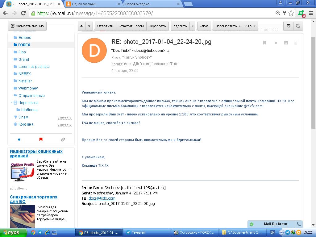
Task: Toggle the flag on this message
Action: coord(264,43)
